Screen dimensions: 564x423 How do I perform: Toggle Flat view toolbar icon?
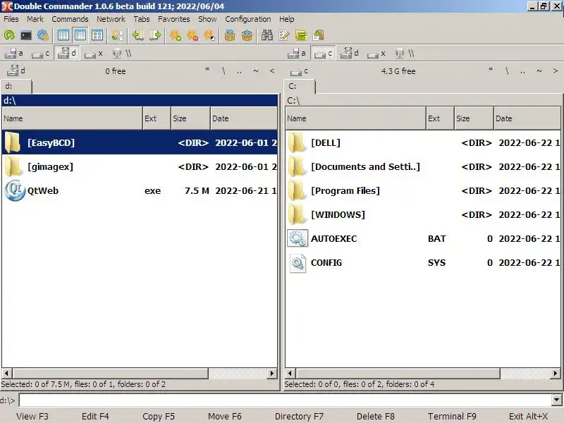point(117,35)
